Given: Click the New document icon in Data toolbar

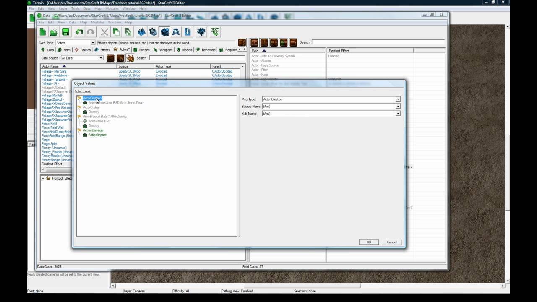Looking at the screenshot, I should pos(43,32).
